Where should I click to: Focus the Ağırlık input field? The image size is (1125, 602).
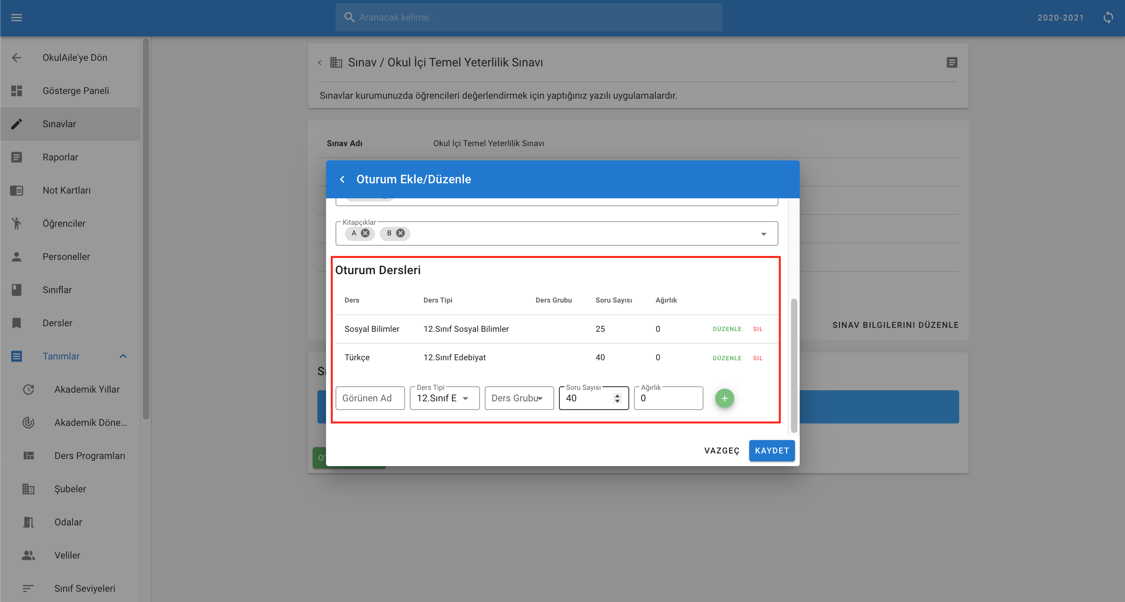[x=668, y=398]
